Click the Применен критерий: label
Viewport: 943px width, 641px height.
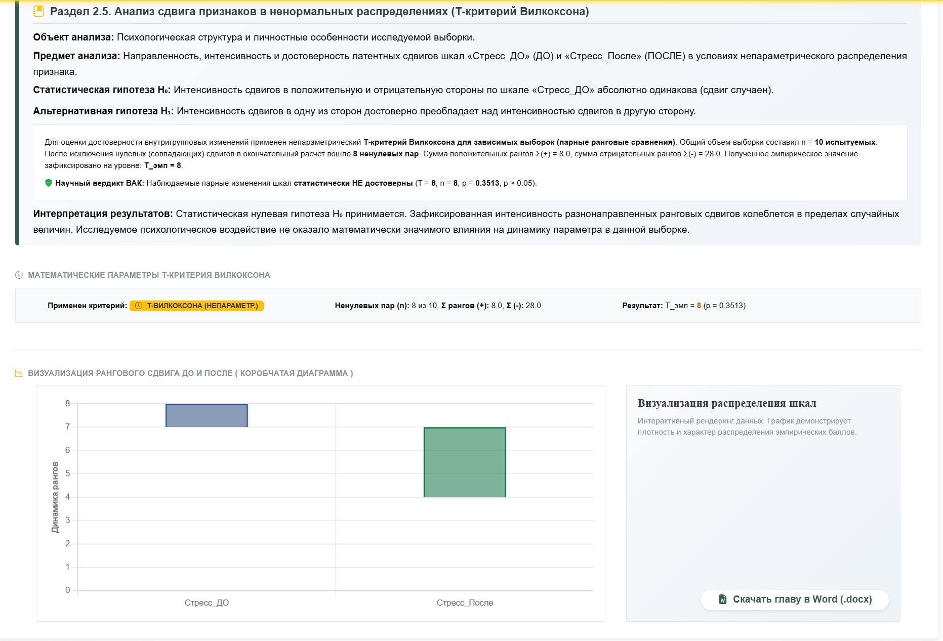(x=87, y=306)
